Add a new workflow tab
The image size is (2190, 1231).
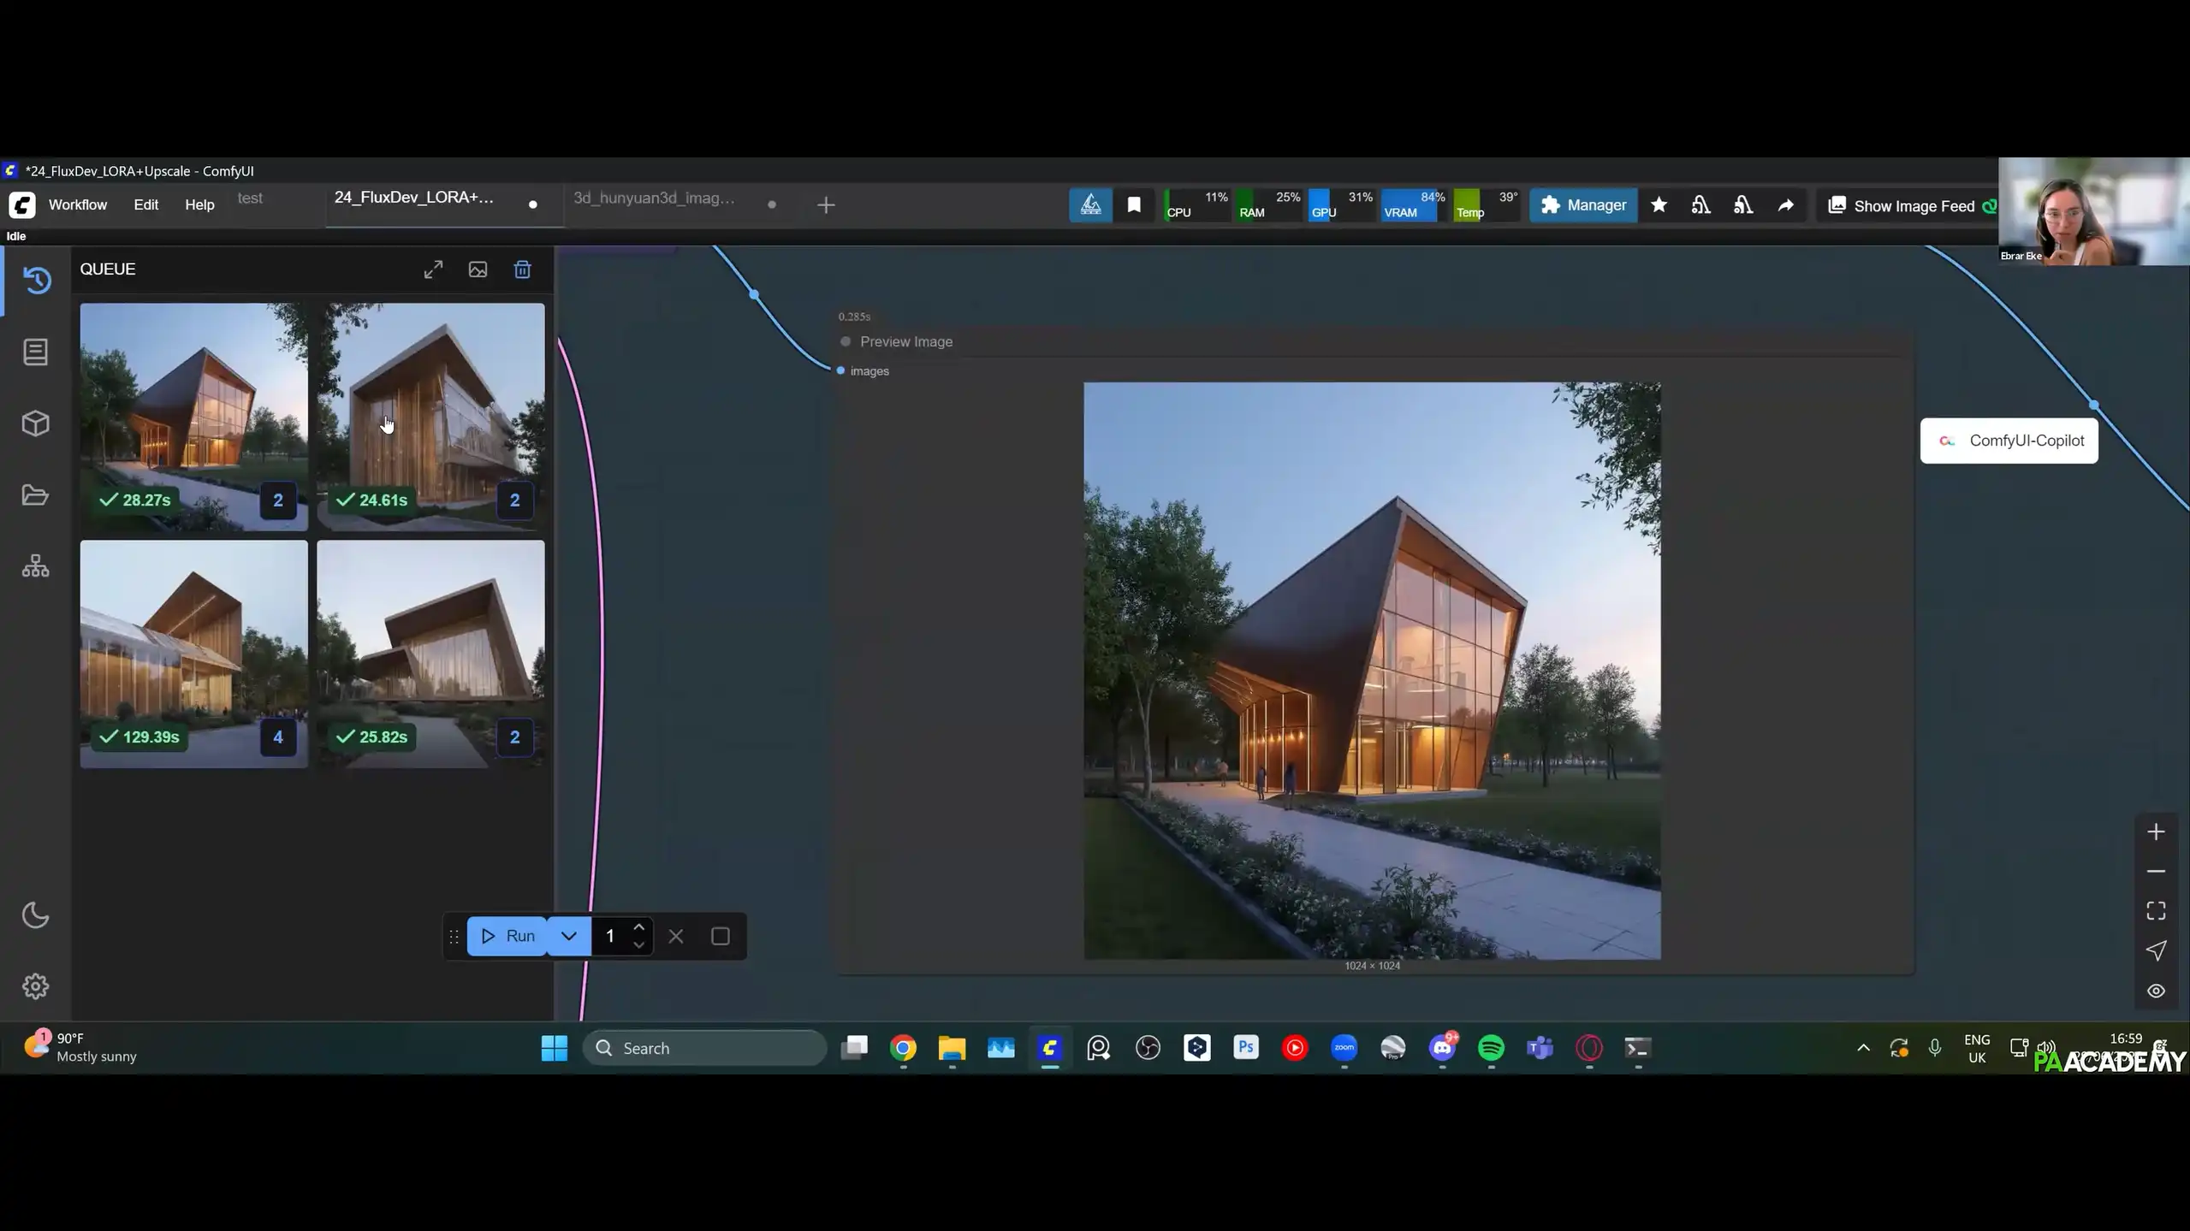(x=826, y=204)
